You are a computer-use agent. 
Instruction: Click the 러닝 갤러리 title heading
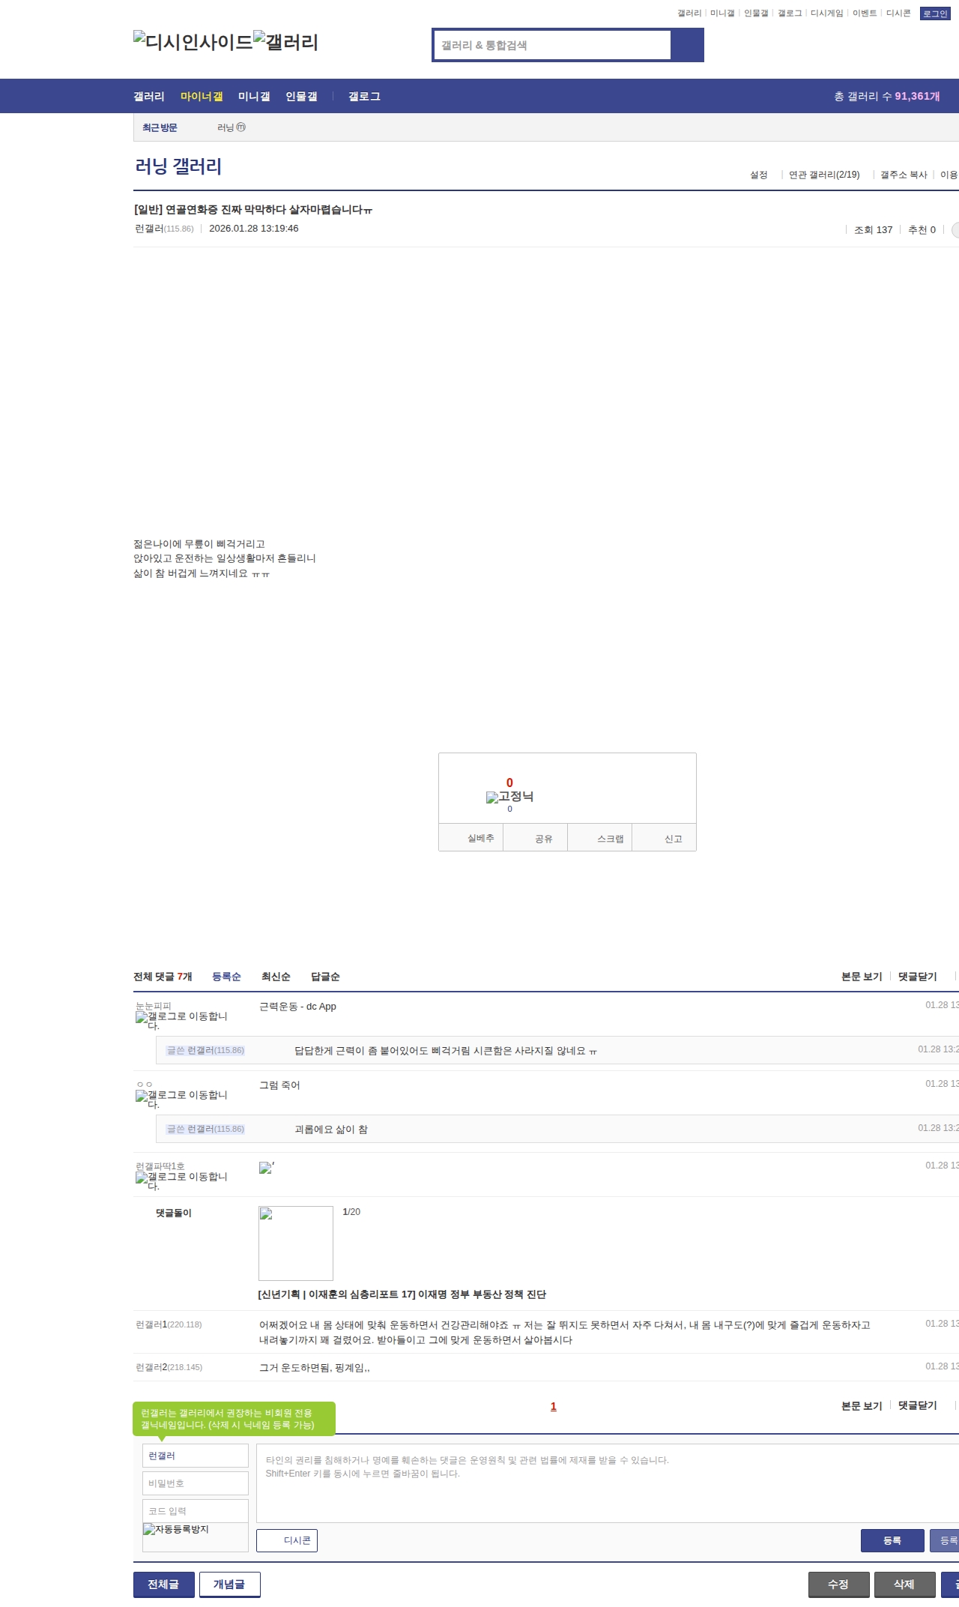pos(178,166)
